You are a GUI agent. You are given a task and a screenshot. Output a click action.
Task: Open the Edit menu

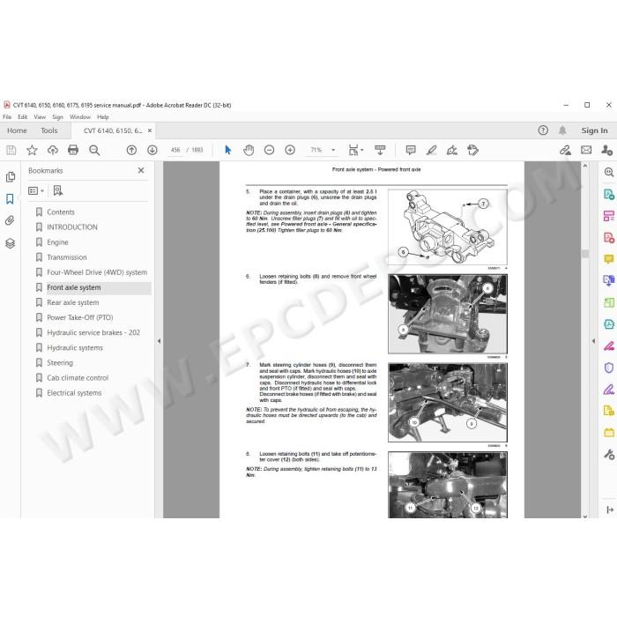[x=22, y=117]
